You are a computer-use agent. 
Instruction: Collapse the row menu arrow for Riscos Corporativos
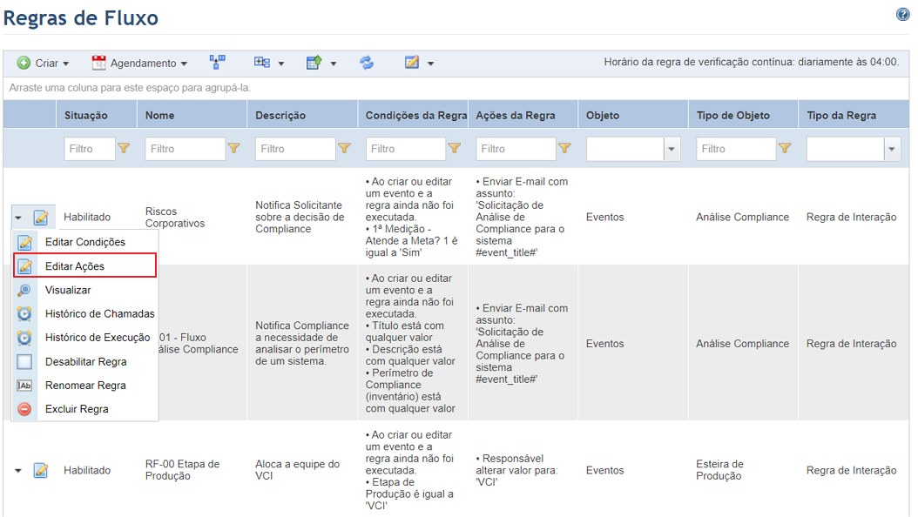[x=18, y=218]
